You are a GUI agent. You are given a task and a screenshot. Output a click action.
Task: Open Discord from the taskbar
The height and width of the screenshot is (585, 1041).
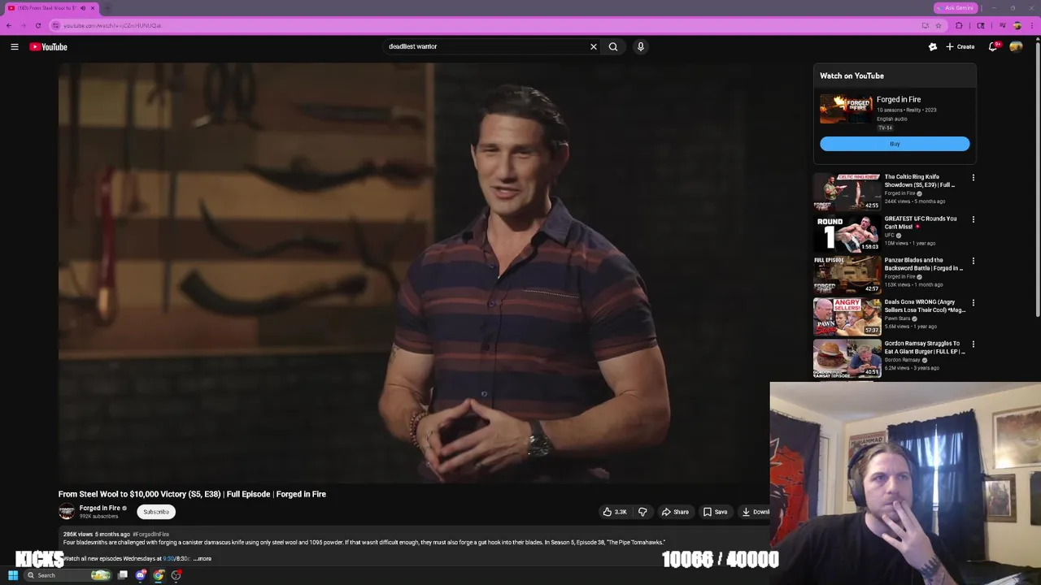point(141,575)
